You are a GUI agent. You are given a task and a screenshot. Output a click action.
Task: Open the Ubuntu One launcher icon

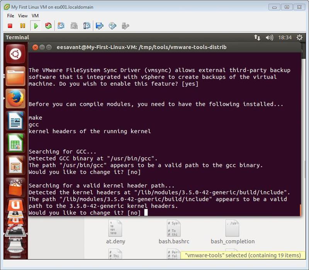pyautogui.click(x=15, y=206)
